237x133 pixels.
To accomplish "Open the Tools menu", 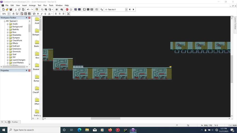I will [x=51, y=5].
